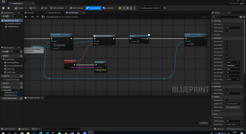This screenshot has height=134, width=246.
Task: Click the Hide Unrelated toolbar icon
Action: [57, 8]
